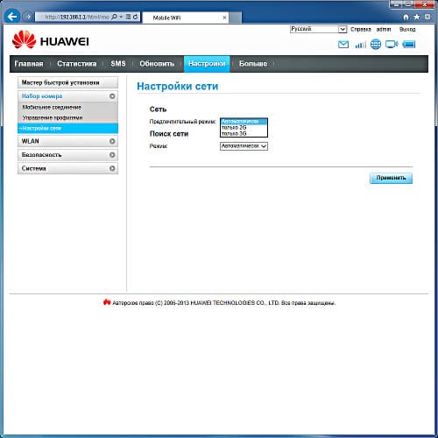
Task: Close the Mobile WiFi browser tab
Action: [224, 18]
